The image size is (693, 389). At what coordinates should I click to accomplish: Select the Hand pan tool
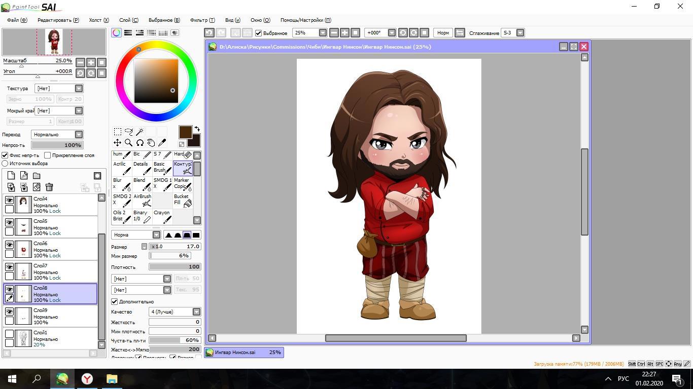(x=151, y=143)
